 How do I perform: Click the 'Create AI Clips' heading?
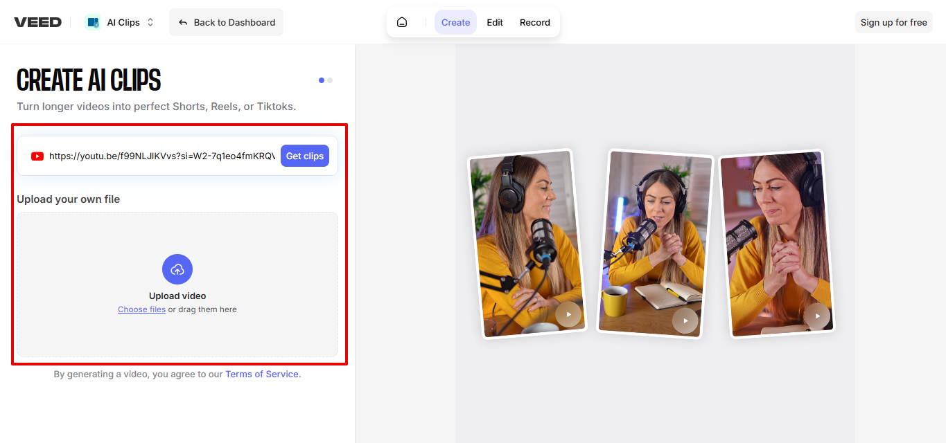click(89, 80)
